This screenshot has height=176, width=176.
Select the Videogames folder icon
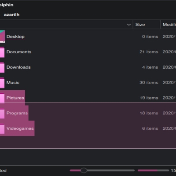[2, 128]
